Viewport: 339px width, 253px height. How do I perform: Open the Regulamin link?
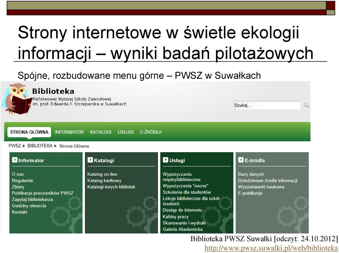23,181
